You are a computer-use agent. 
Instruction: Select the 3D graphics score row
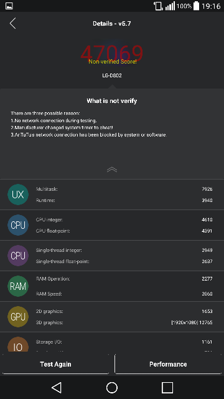pos(124,322)
